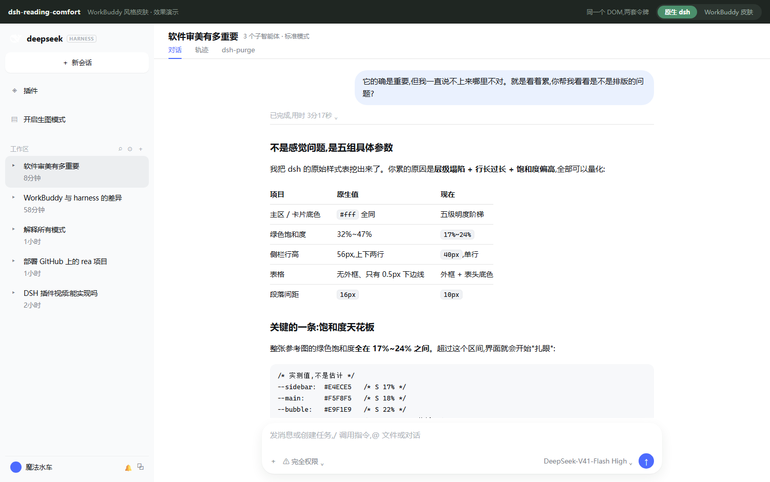
Task: Open the 解释所有模式 conversation
Action: 77,235
